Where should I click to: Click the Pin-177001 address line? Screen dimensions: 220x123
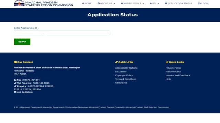[x=20, y=74]
